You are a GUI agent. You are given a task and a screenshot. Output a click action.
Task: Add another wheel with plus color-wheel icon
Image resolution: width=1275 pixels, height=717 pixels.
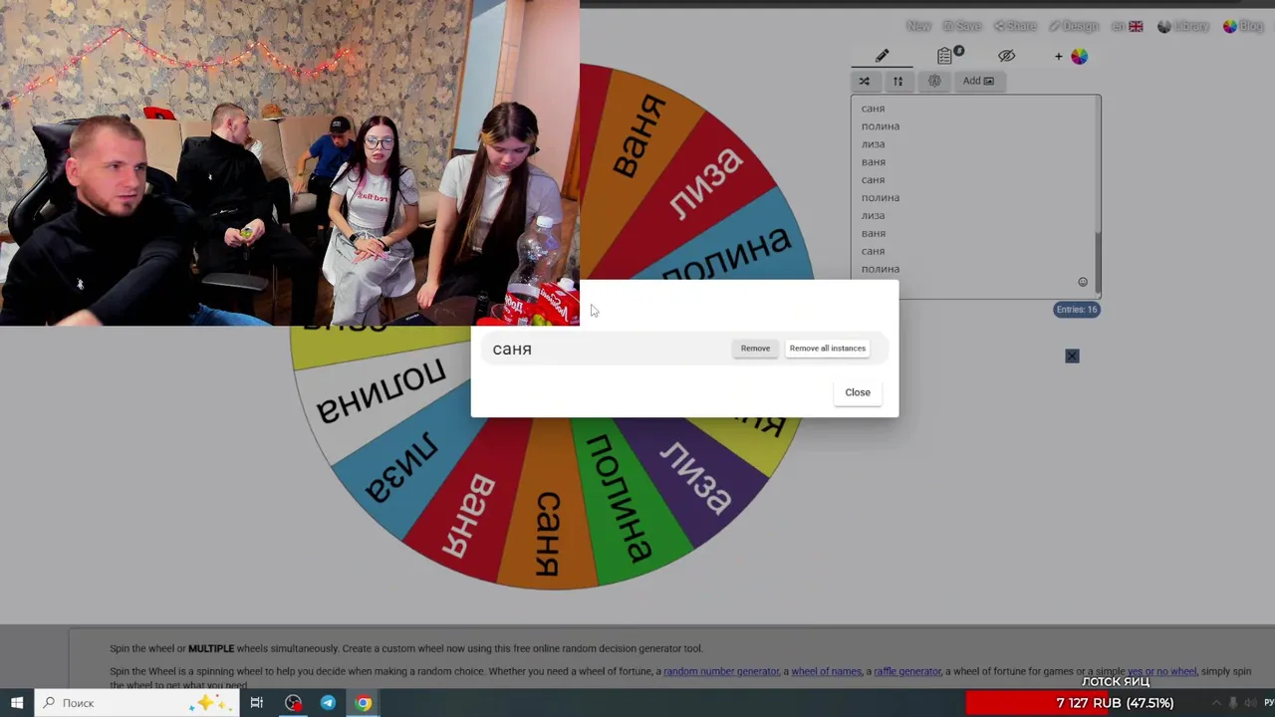point(1072,57)
